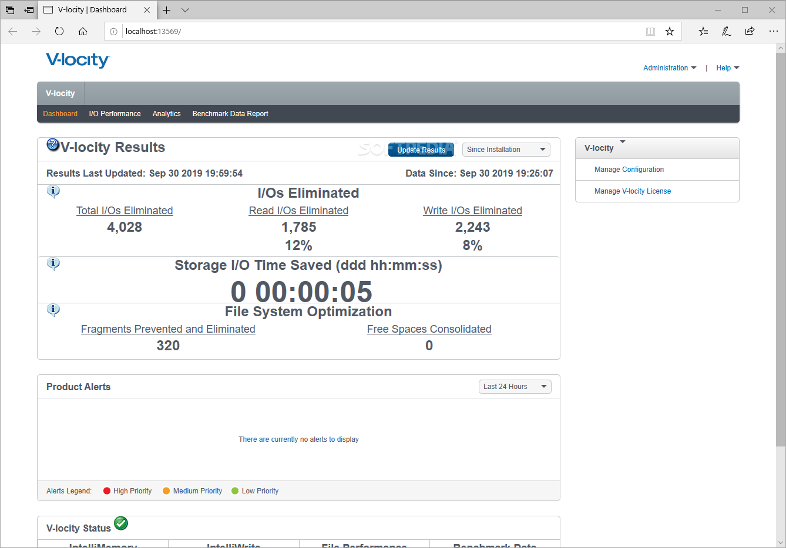Click the 4,028 total value
The height and width of the screenshot is (548, 786).
(x=125, y=227)
